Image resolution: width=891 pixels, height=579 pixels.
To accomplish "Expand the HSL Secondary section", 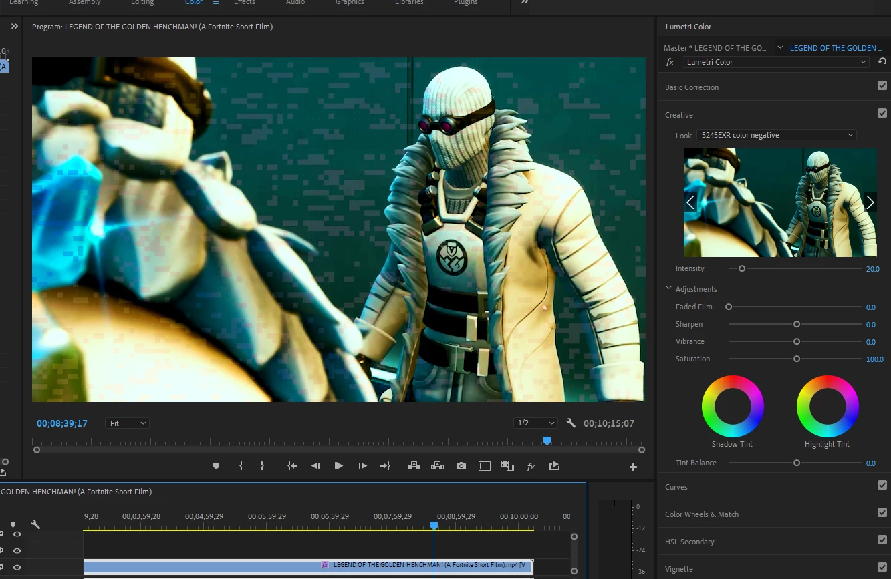I will tap(690, 542).
